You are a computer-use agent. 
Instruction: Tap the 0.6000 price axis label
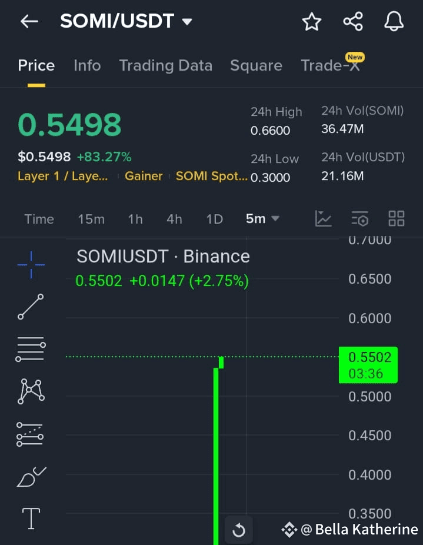370,318
